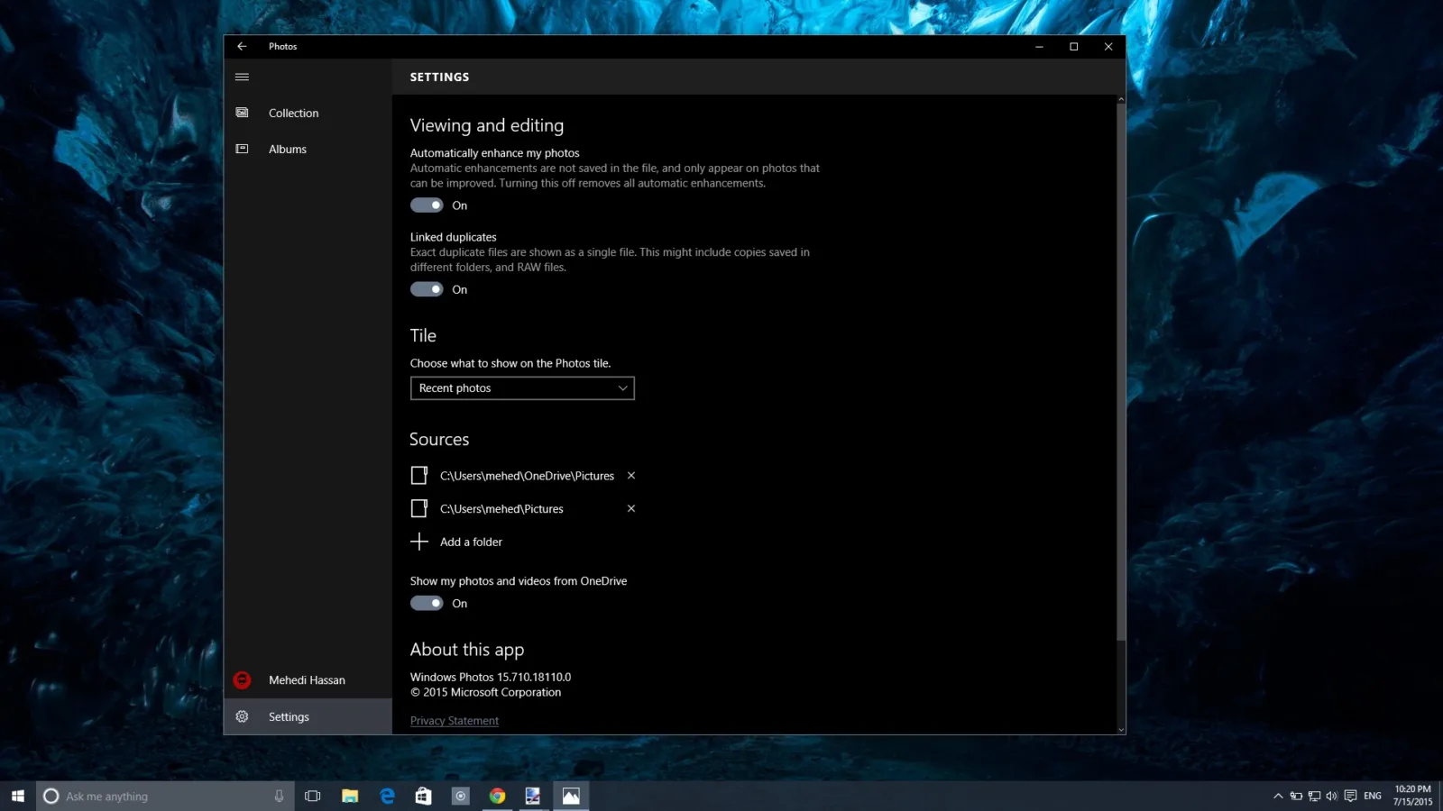
Task: Click the ENG language indicator
Action: [x=1373, y=797]
